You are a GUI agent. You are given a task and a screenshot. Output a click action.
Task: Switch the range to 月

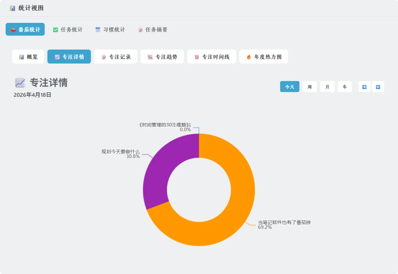coord(327,87)
